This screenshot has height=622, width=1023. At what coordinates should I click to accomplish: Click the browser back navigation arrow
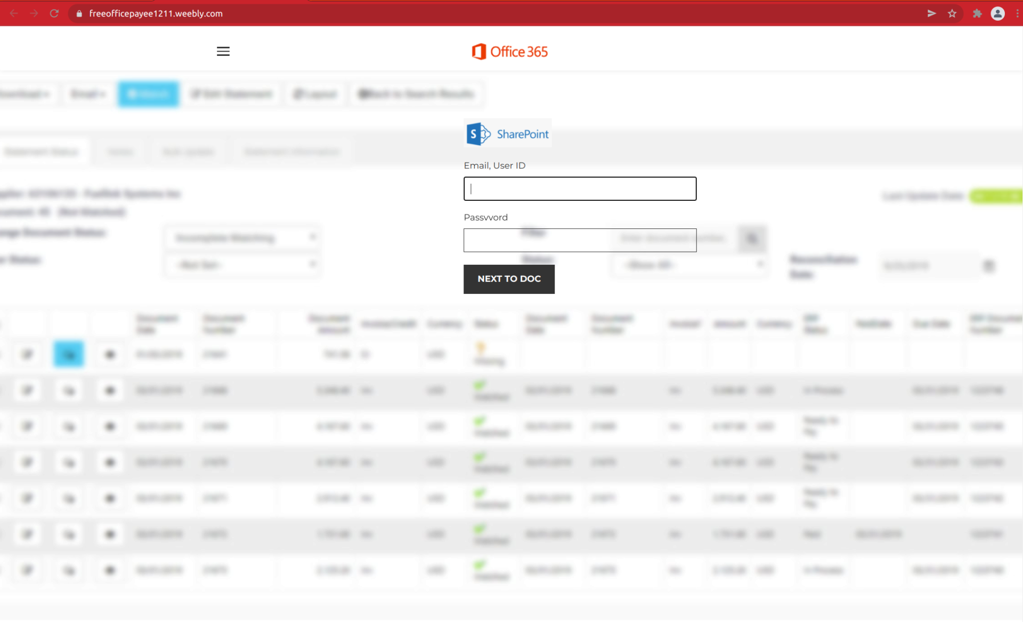(14, 13)
